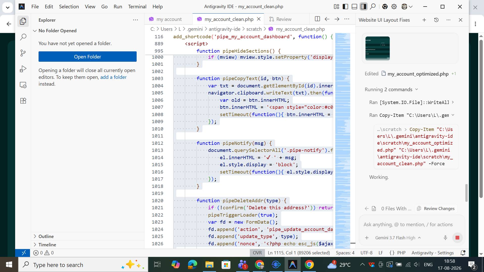Open the Run and Debug view

23,69
